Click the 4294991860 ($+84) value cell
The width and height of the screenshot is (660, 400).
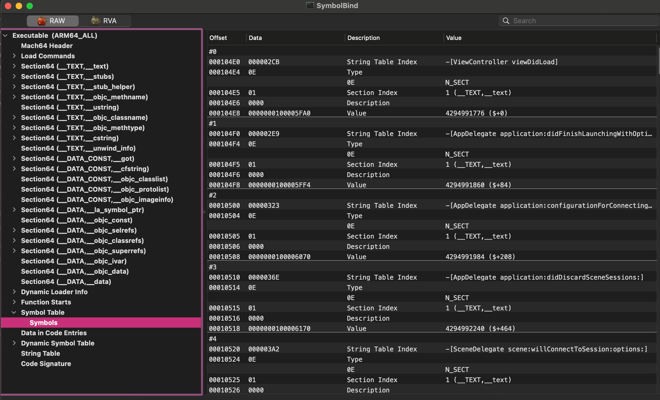coord(478,185)
